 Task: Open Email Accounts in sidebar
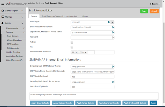13,36
